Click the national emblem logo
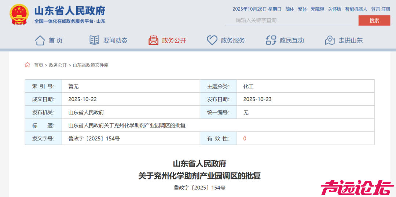The height and width of the screenshot is (197, 396). coord(19,14)
